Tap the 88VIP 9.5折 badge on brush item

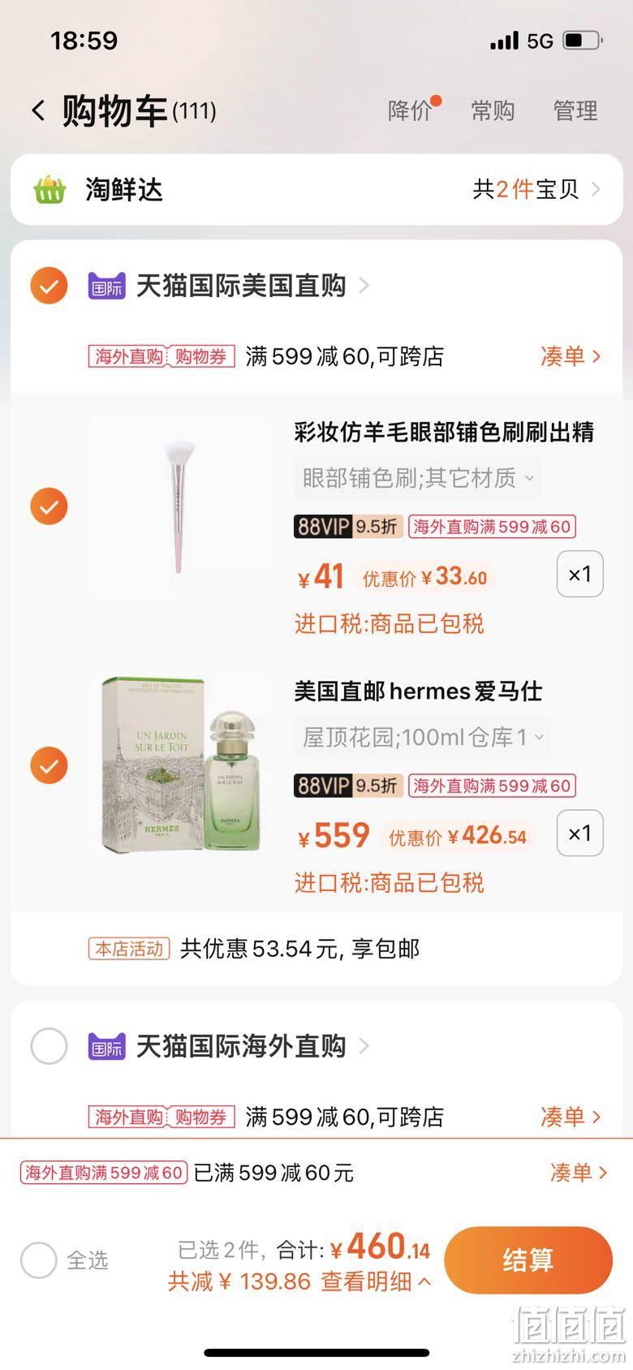348,526
